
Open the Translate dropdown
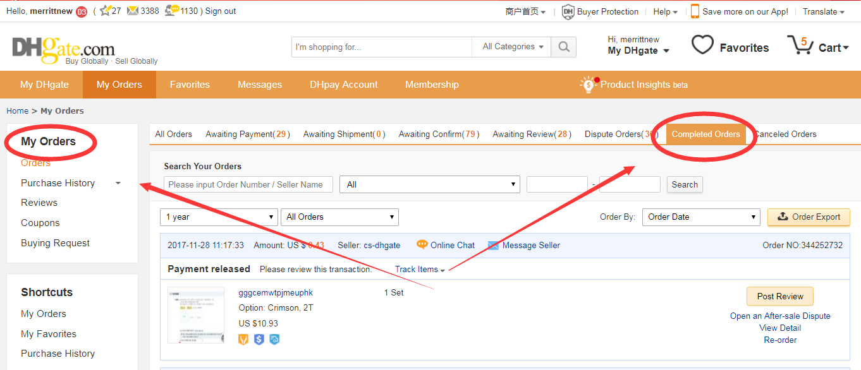click(x=824, y=11)
